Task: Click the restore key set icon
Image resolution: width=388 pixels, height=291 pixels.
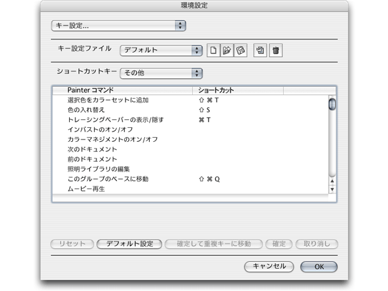Action: (x=261, y=51)
